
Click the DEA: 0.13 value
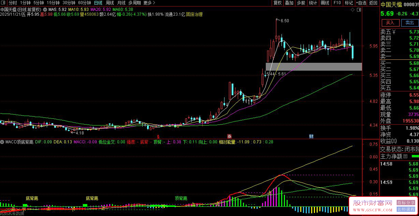click(x=63, y=142)
